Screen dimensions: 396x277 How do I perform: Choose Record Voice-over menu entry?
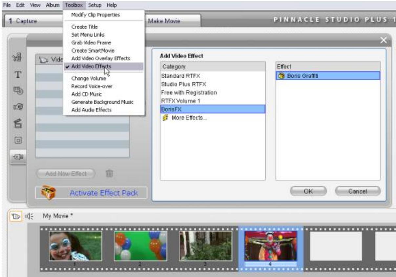[x=103, y=86]
